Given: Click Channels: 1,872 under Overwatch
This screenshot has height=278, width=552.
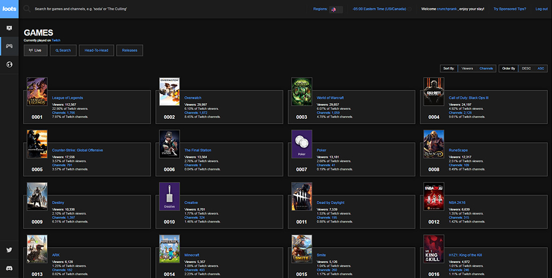Looking at the screenshot, I should [x=196, y=113].
